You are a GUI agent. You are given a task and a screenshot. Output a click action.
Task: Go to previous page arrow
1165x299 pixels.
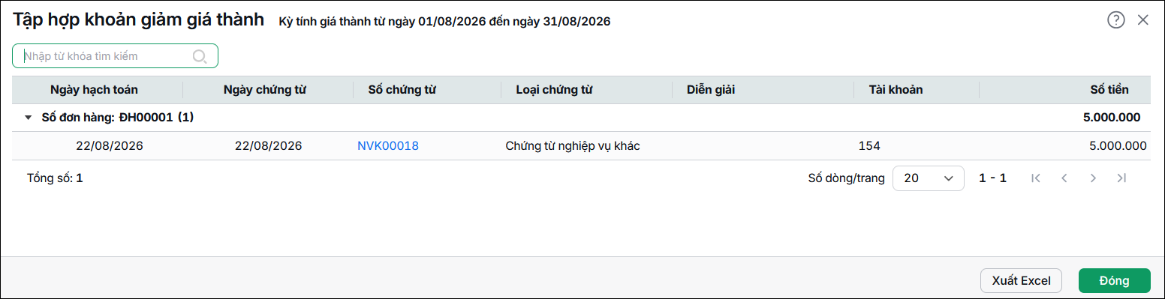1064,178
